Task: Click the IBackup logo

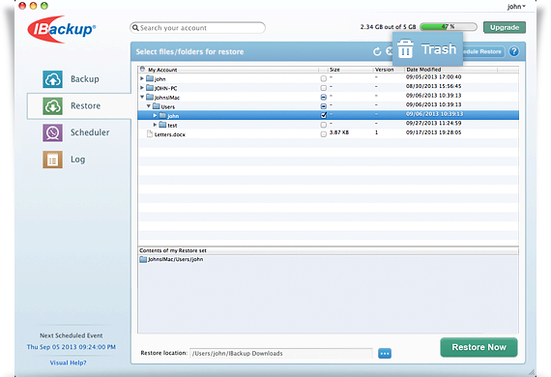Action: point(61,29)
